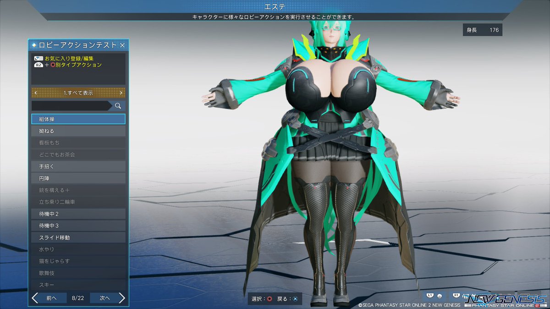Click the R1 button hint icon

point(456,296)
